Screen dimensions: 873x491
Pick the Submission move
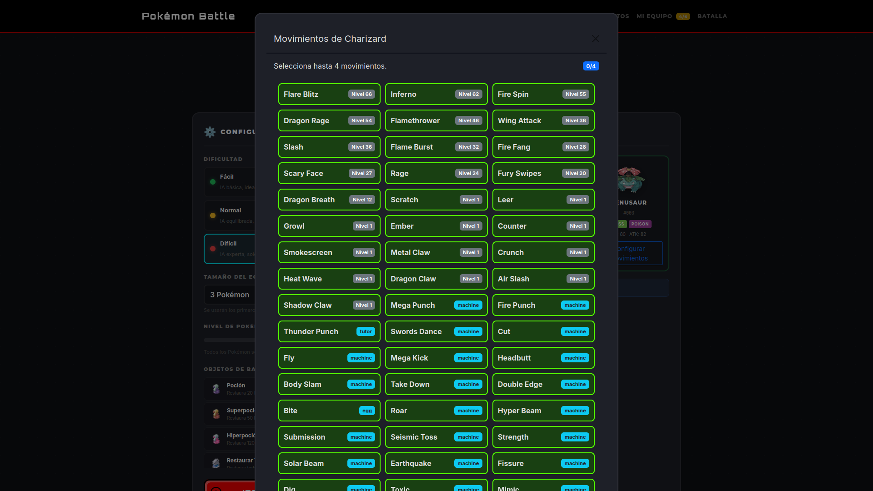click(x=329, y=437)
